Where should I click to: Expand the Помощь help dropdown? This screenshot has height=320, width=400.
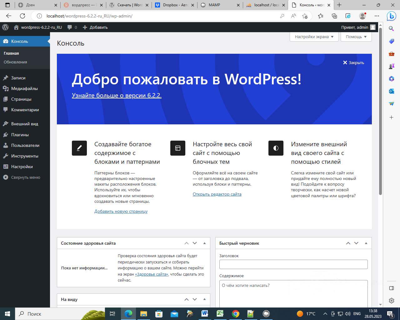pyautogui.click(x=356, y=37)
